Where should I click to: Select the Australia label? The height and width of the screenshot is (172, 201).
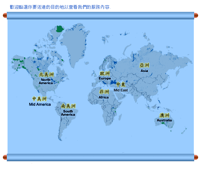(164, 120)
